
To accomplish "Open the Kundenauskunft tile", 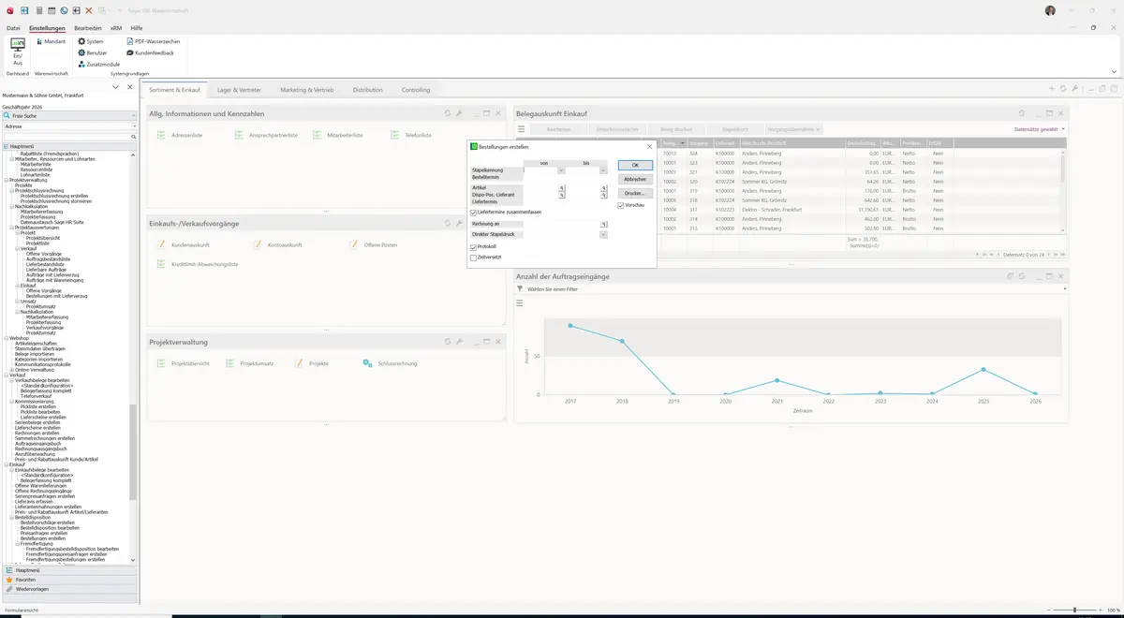I will [x=184, y=244].
